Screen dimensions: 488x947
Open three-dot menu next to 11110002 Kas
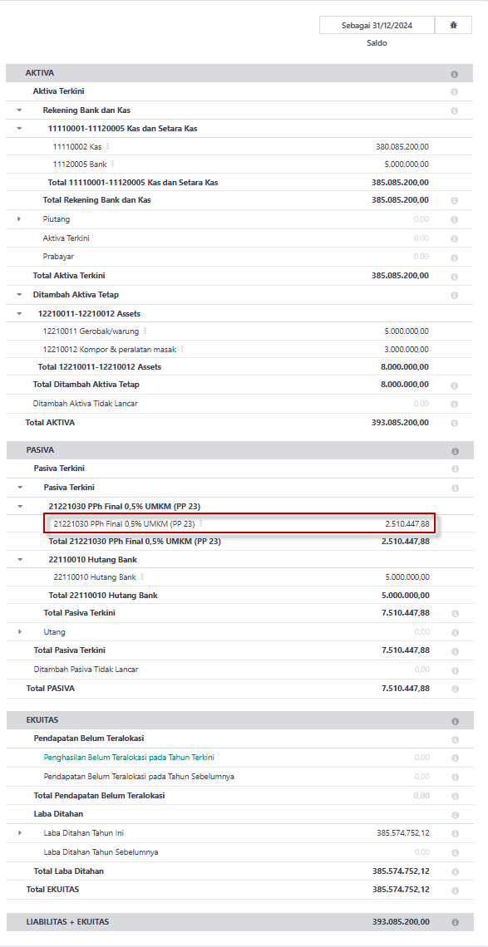107,146
